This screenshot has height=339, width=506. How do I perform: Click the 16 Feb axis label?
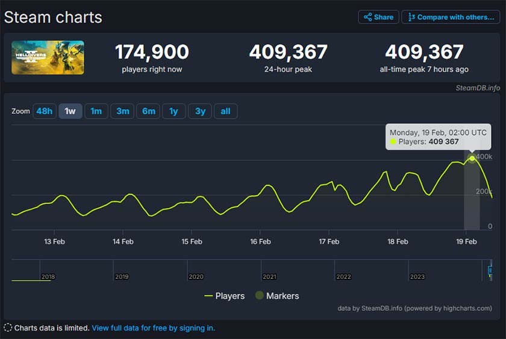click(x=260, y=241)
